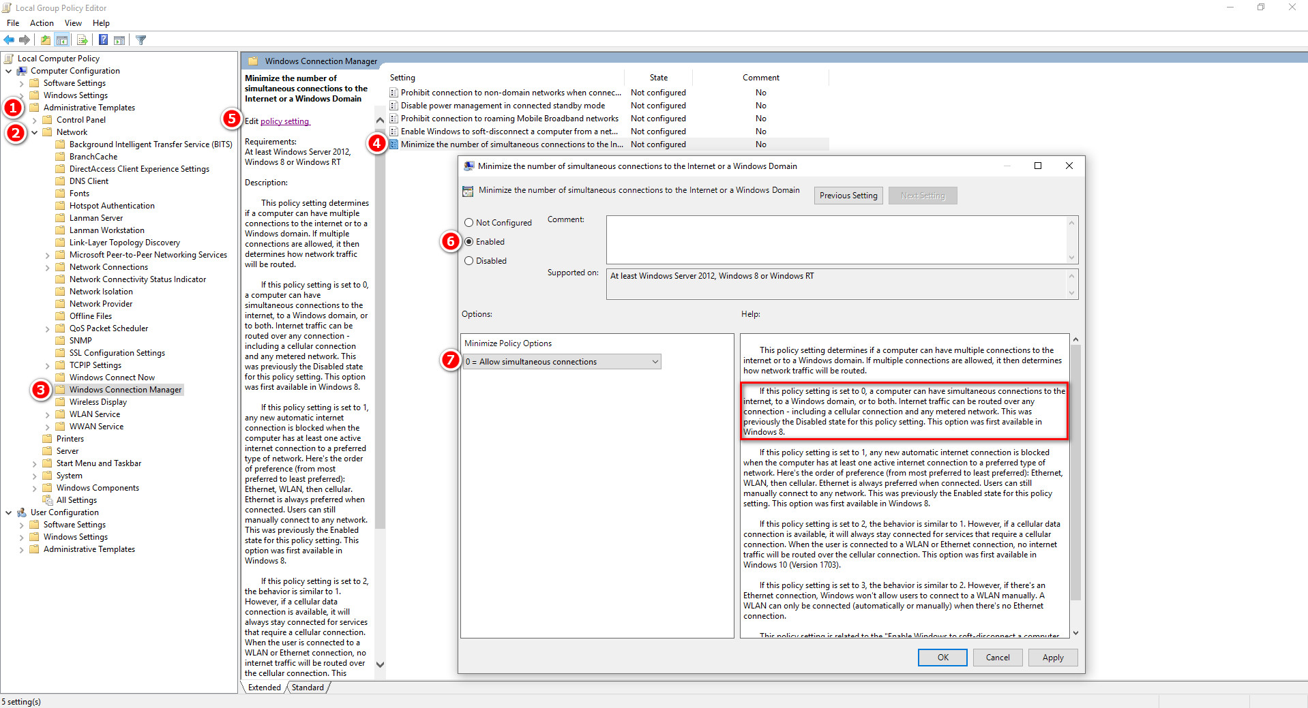Click the policy icon beside Disable power management
This screenshot has width=1308, height=708.
pos(393,106)
